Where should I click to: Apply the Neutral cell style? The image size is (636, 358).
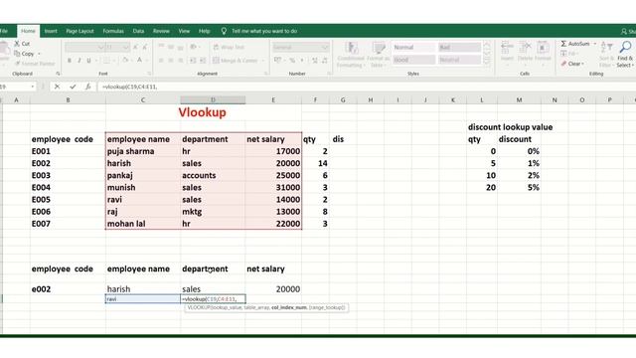point(459,60)
